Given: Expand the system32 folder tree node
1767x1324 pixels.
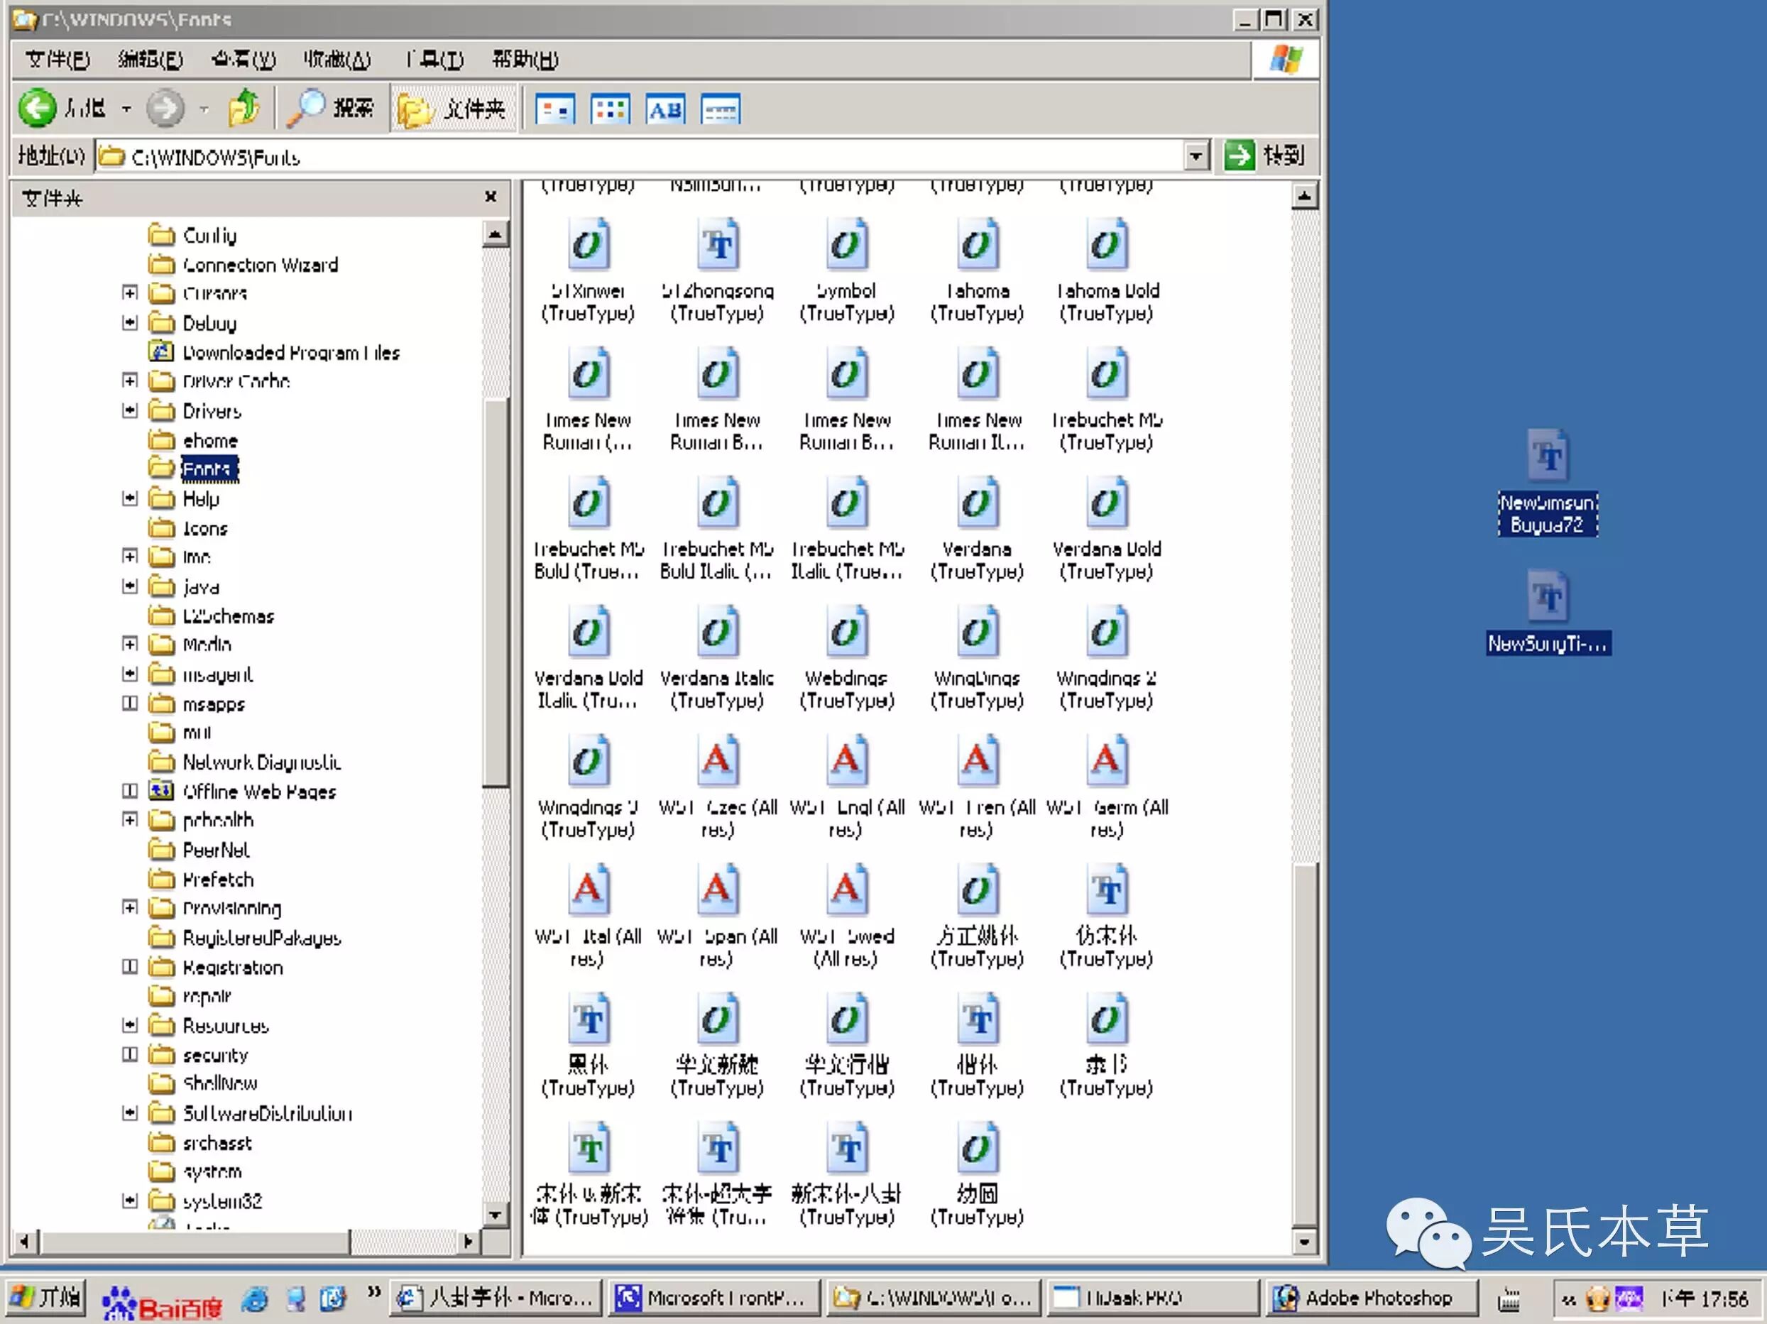Looking at the screenshot, I should coord(129,1200).
